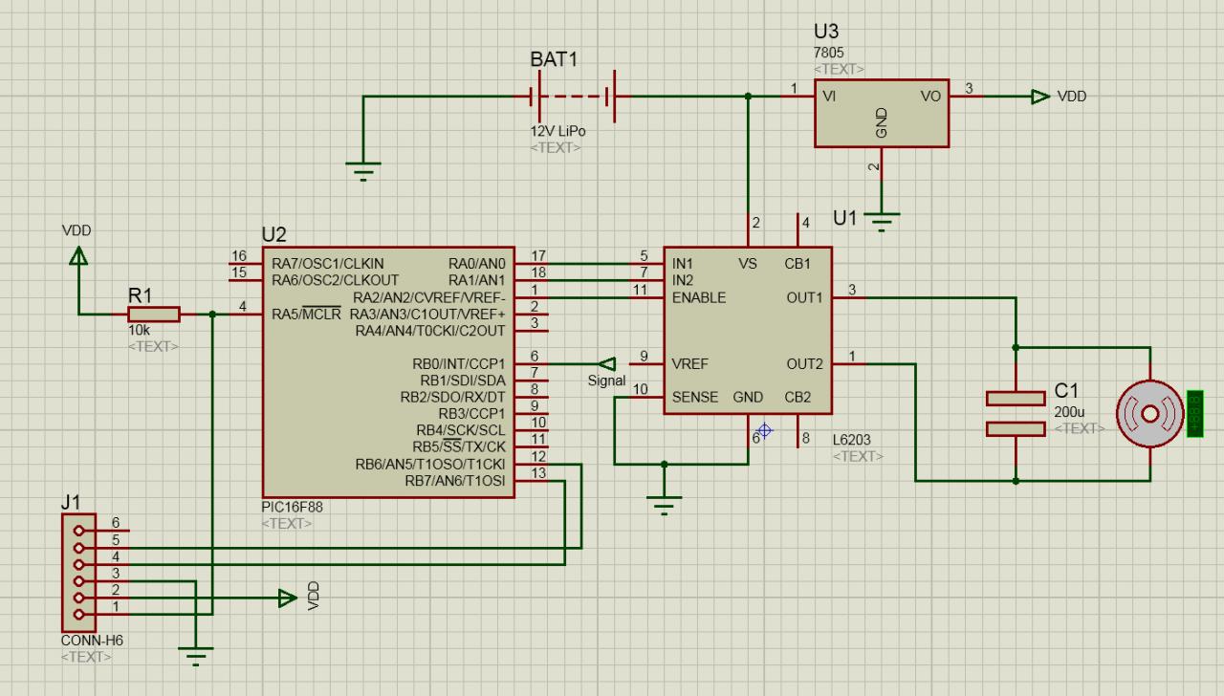Click the VDD terminal arrow at 7805 output
Image resolution: width=1224 pixels, height=696 pixels.
pos(1040,97)
